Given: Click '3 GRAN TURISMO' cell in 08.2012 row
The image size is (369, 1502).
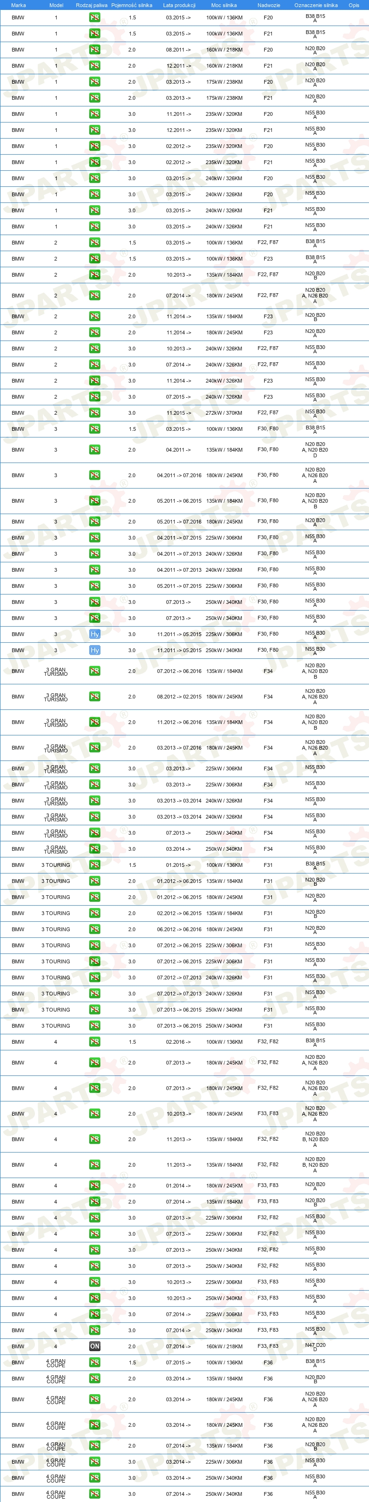Looking at the screenshot, I should (56, 697).
